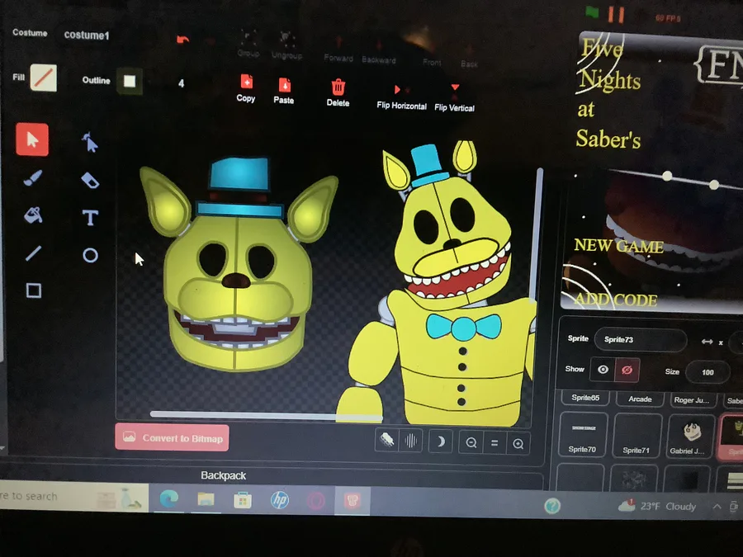
Task: Delete the selected shape
Action: tap(338, 92)
